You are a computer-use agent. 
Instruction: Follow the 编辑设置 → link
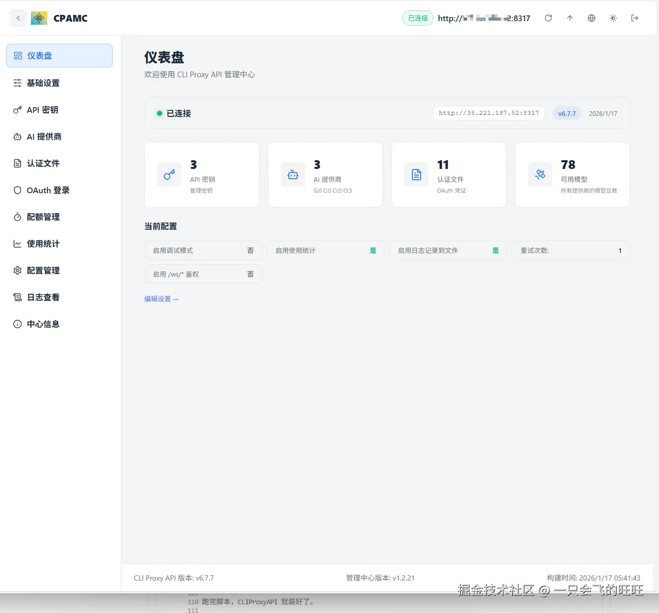(161, 299)
